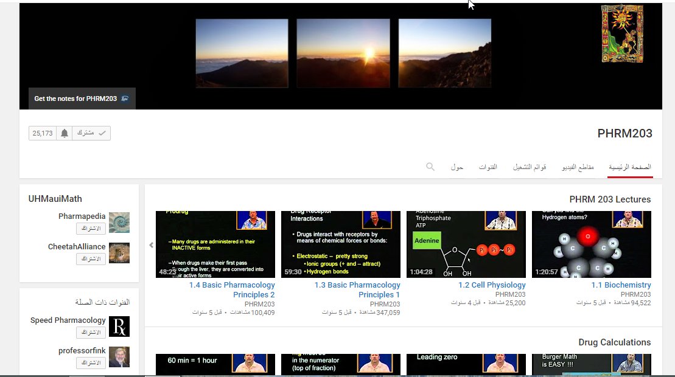Screen dimensions: 675x377
Task: Click the Leading zero video thumbnail
Action: 466,364
